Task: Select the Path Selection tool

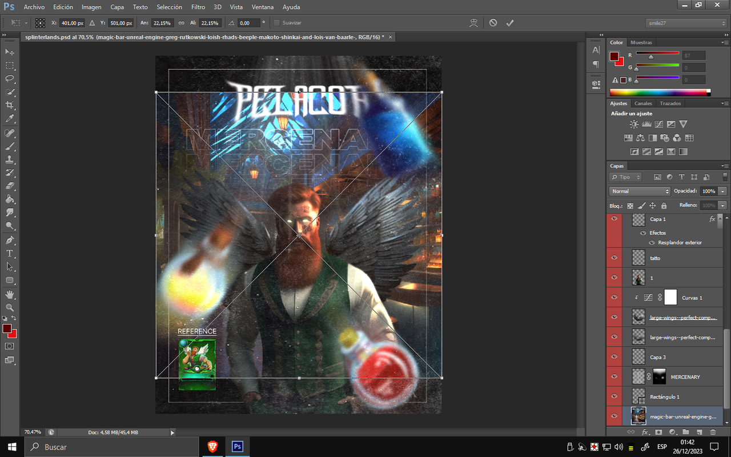Action: 10,267
